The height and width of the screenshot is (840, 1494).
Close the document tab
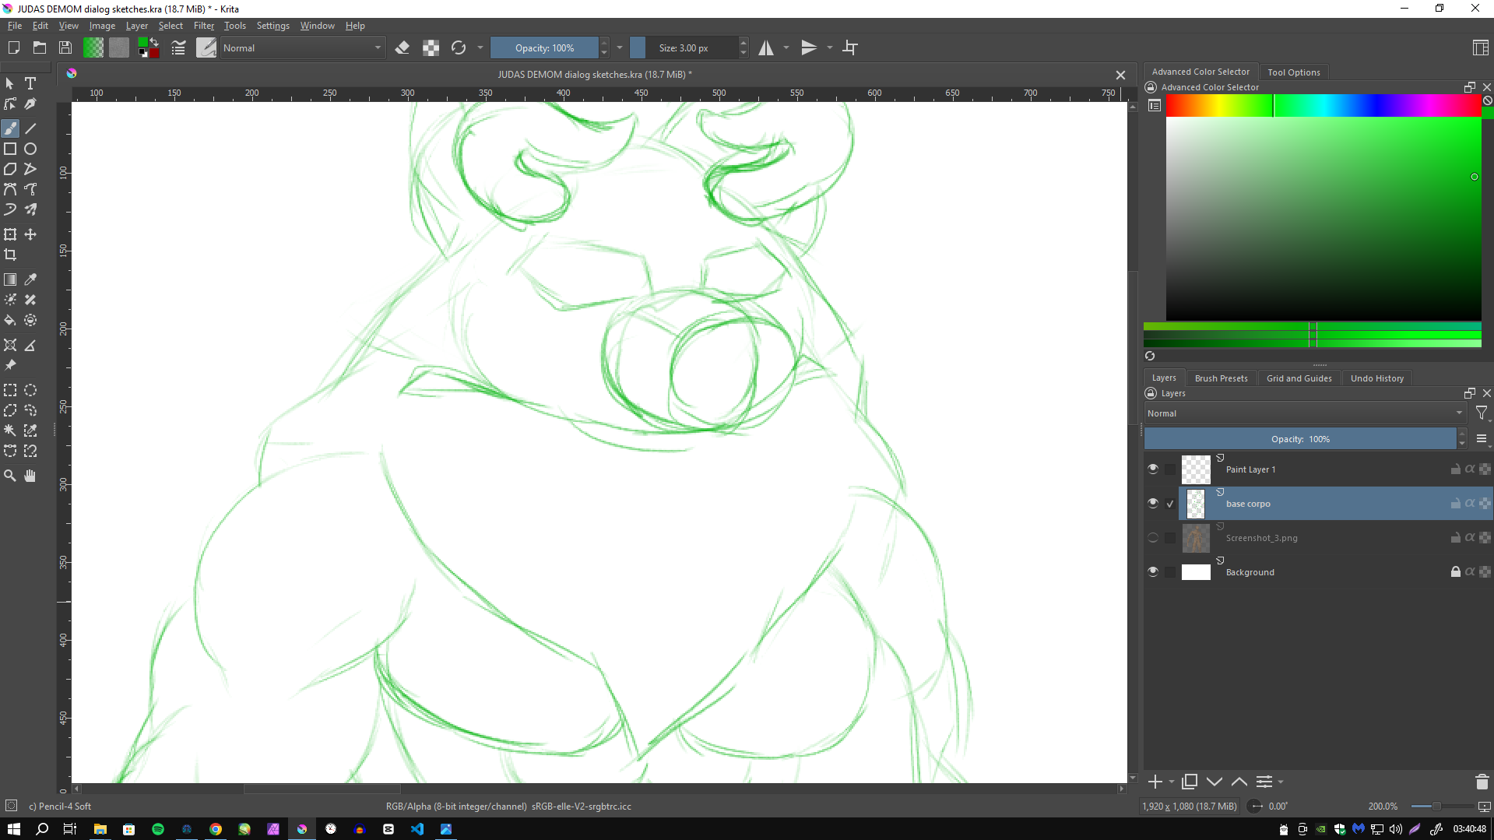pos(1120,75)
